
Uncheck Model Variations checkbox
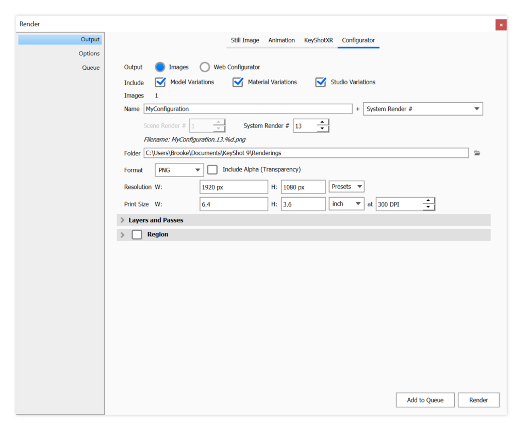tap(160, 82)
